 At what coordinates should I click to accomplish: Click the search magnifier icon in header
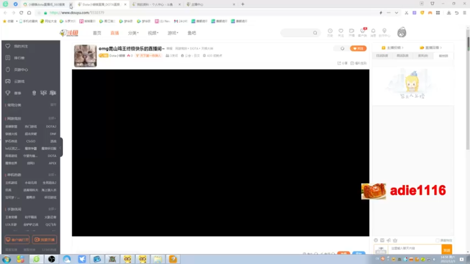(x=315, y=33)
